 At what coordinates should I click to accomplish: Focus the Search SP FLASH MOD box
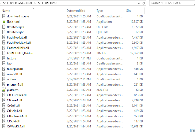pyautogui.click(x=172, y=3)
